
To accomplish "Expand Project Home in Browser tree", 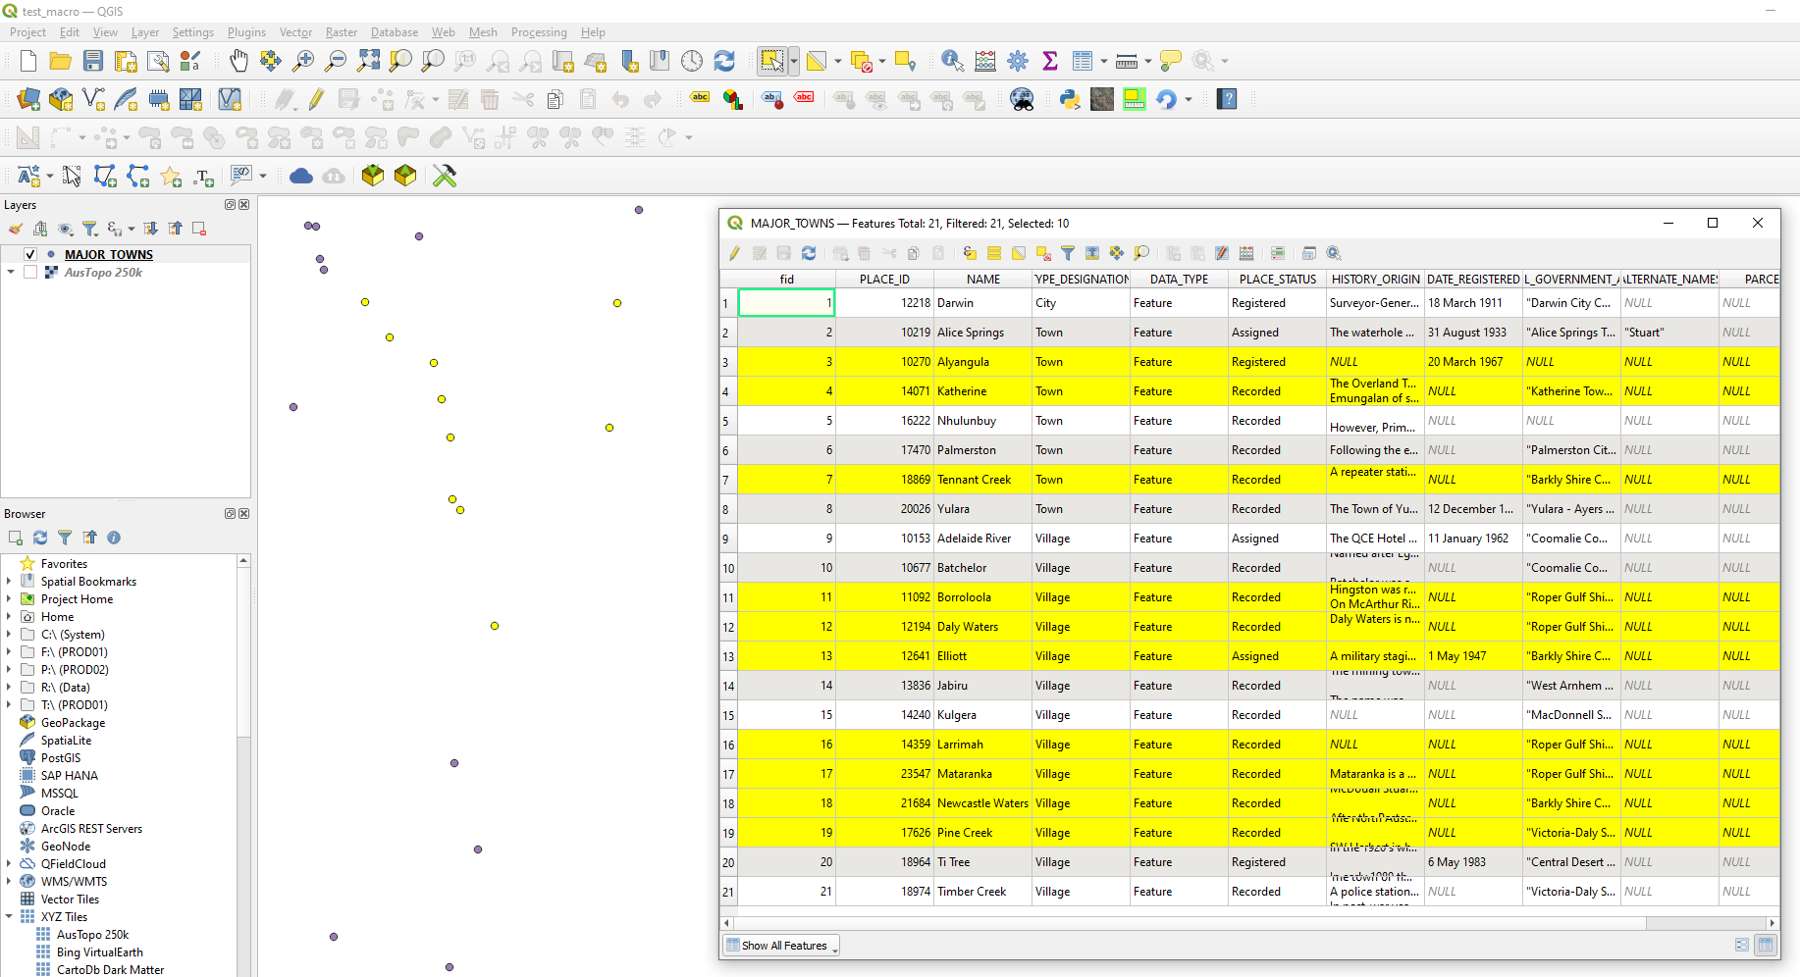I will coord(9,599).
